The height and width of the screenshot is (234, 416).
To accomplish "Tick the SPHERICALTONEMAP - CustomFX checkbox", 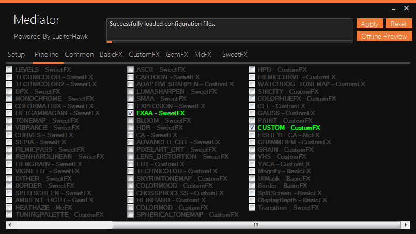I will click(x=131, y=215).
